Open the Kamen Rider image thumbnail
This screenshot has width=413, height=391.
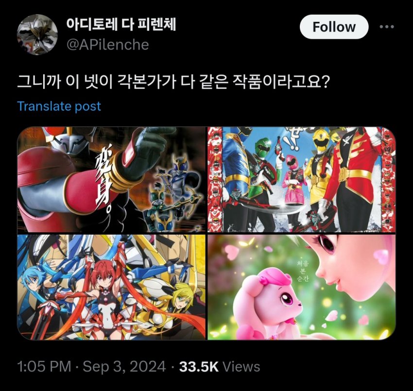[x=111, y=180]
